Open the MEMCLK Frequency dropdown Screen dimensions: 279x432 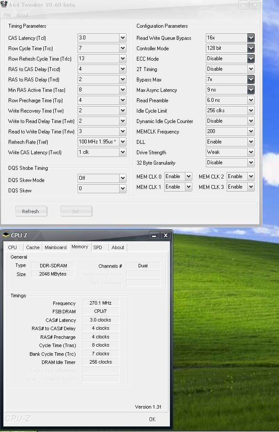tap(251, 131)
